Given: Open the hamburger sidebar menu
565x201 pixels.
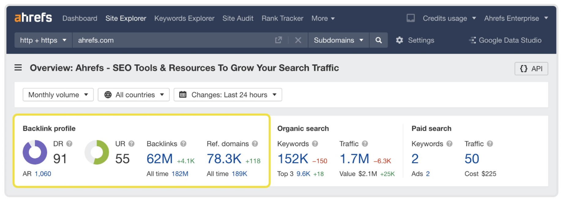Looking at the screenshot, I should click(x=18, y=67).
